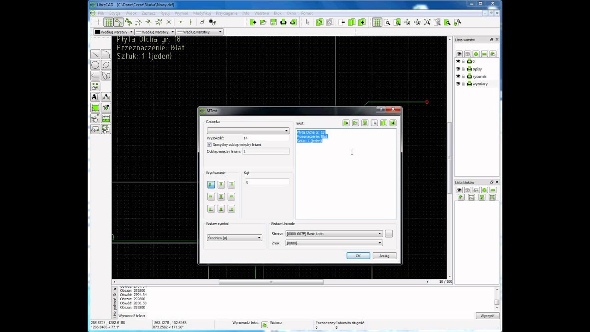Click Anuluj to cancel MText dialog
590x332 pixels.
[384, 256]
